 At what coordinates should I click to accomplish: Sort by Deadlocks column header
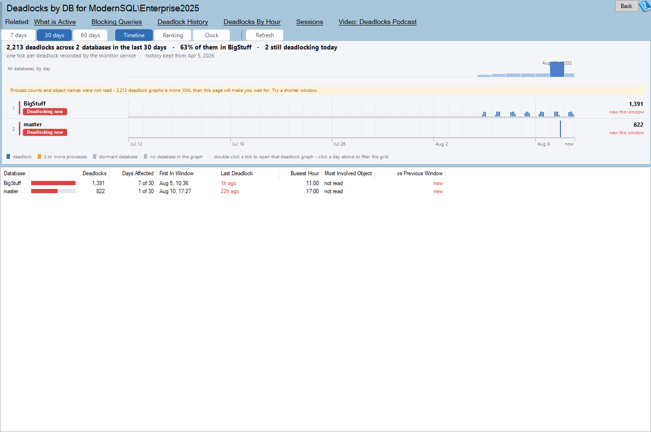point(94,173)
